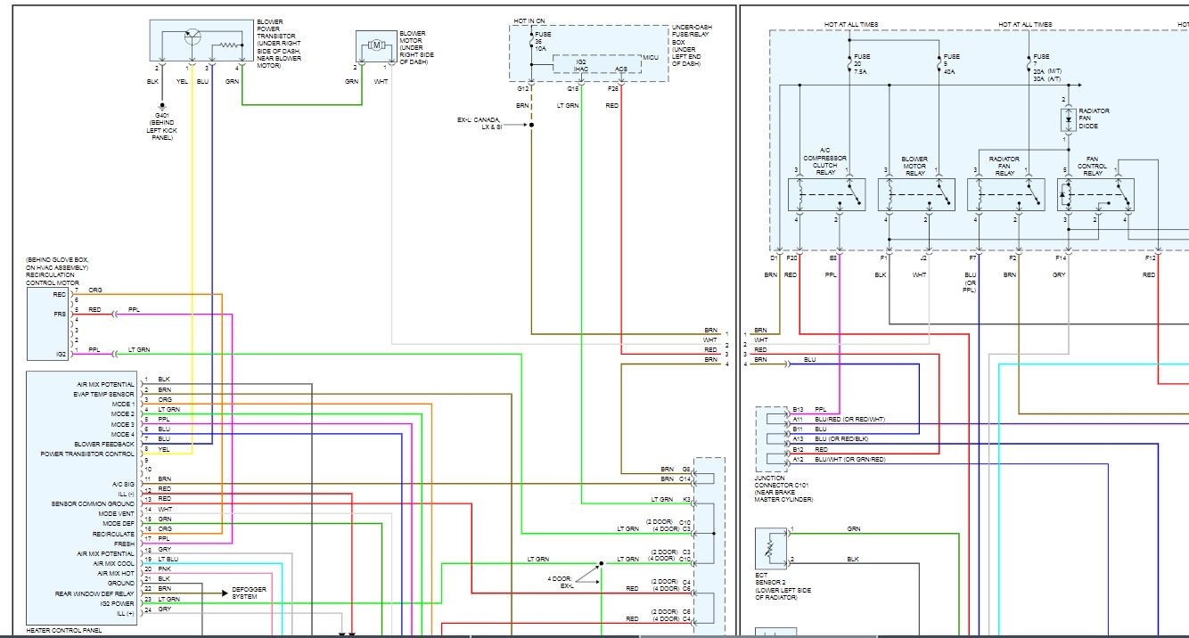
Task: Click the 'POWER TRANSISTOR CONTROL' pin label
Action: pos(87,454)
